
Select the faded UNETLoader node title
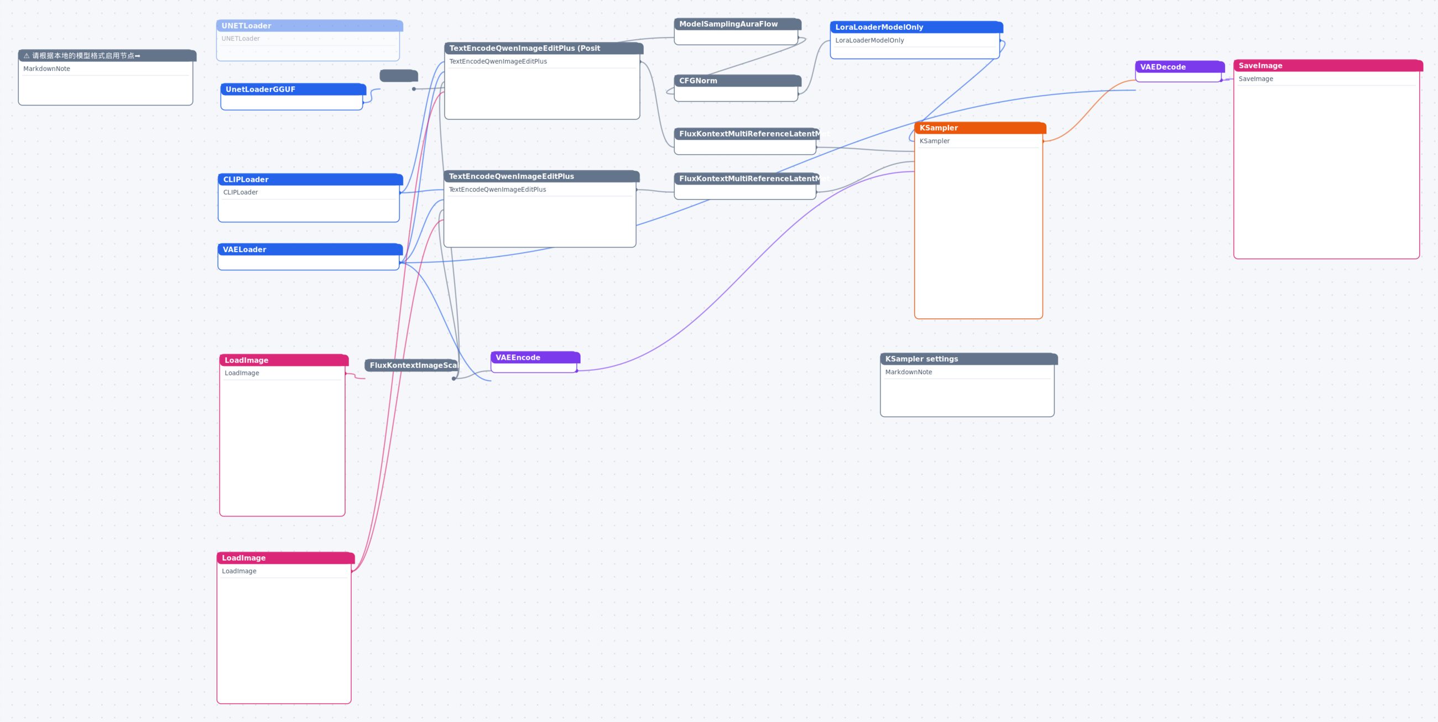[309, 25]
